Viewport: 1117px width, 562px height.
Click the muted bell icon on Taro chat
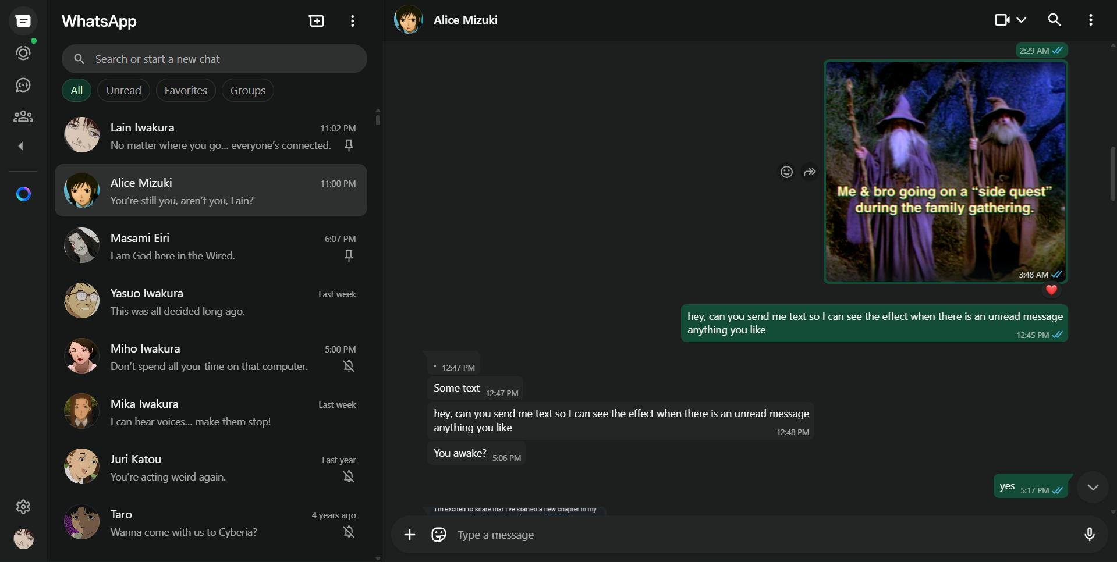pyautogui.click(x=349, y=532)
